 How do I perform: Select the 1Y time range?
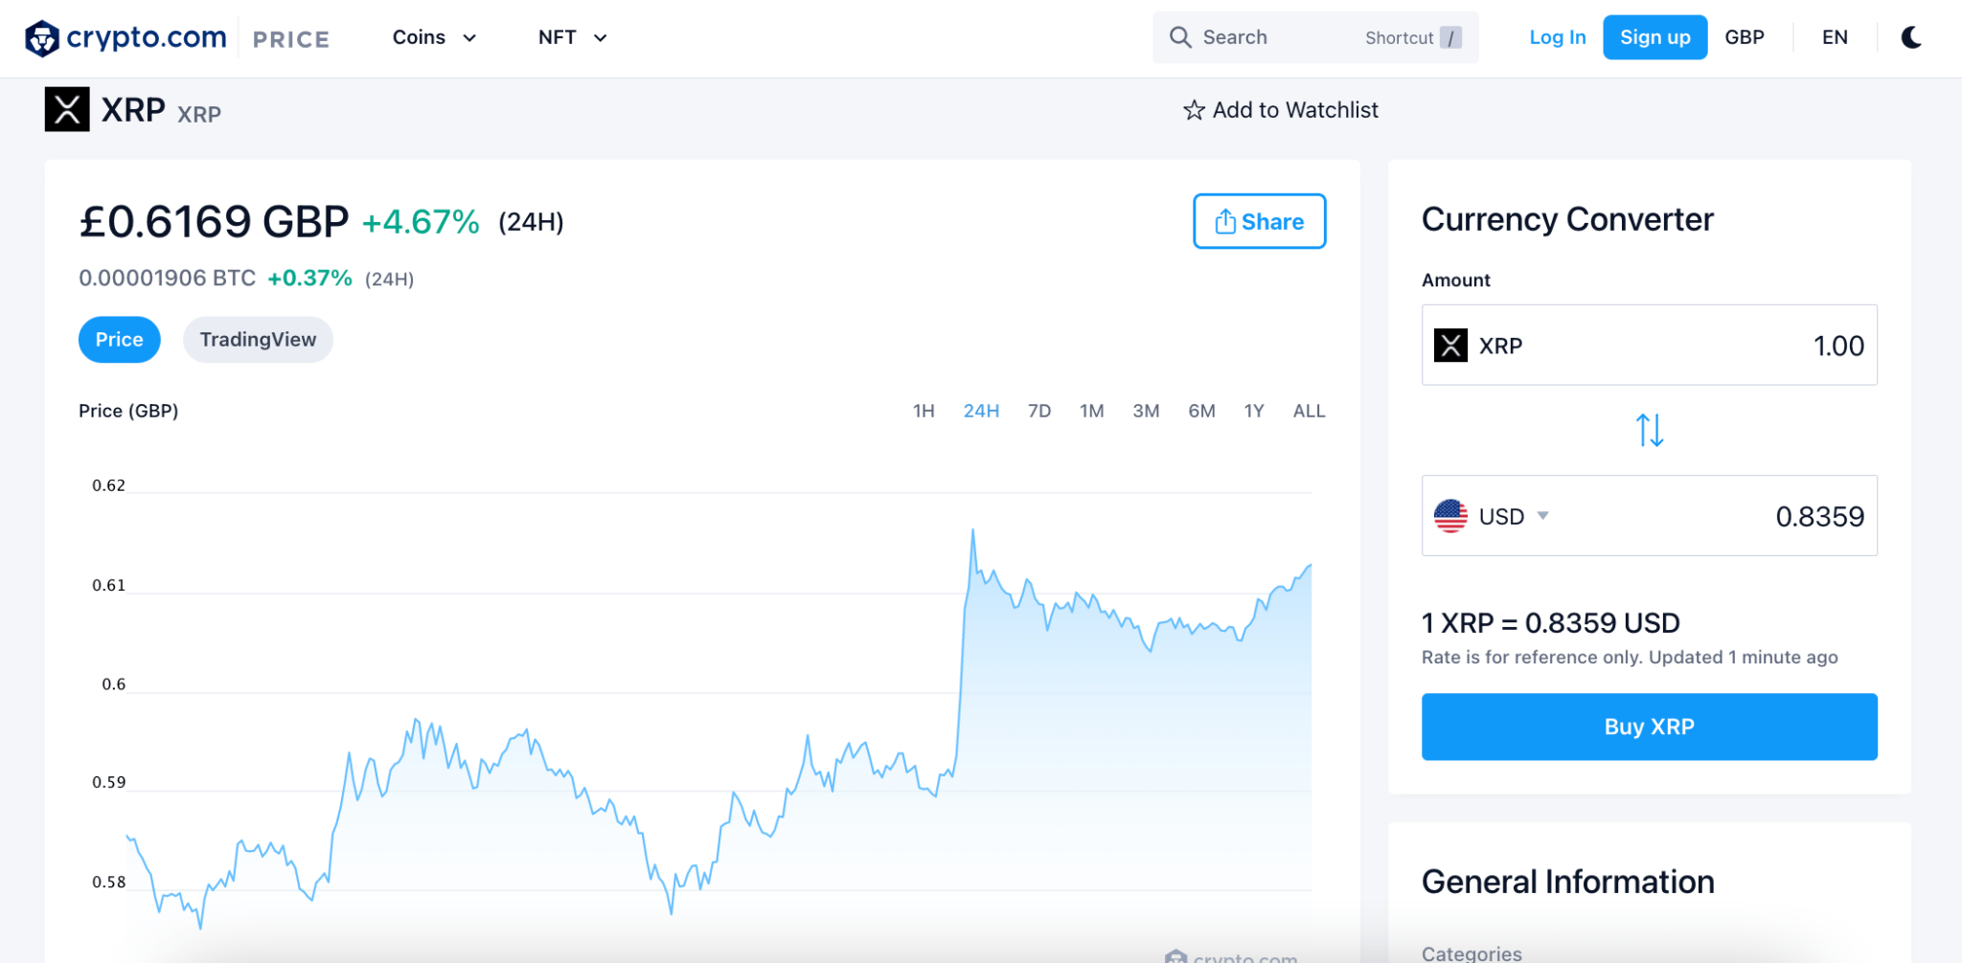point(1254,411)
